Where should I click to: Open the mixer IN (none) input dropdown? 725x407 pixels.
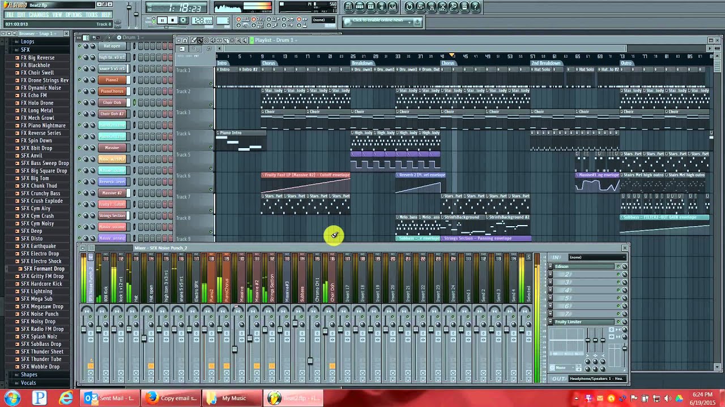(x=598, y=257)
